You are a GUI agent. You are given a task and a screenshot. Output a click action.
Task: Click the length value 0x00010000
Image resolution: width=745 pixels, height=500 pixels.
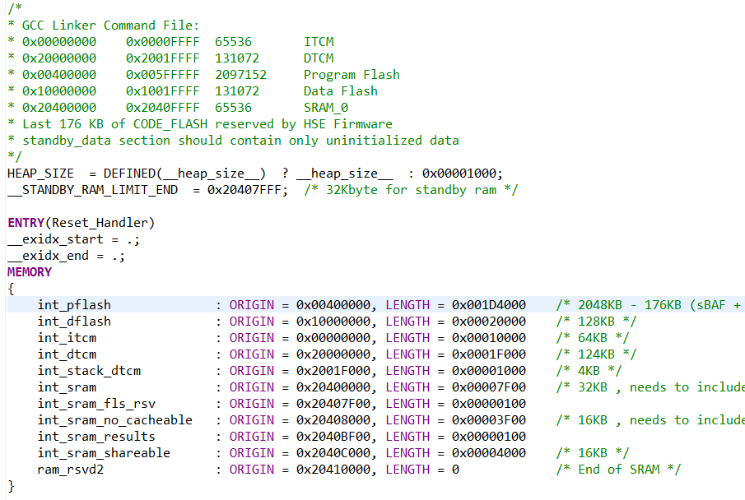tap(489, 338)
